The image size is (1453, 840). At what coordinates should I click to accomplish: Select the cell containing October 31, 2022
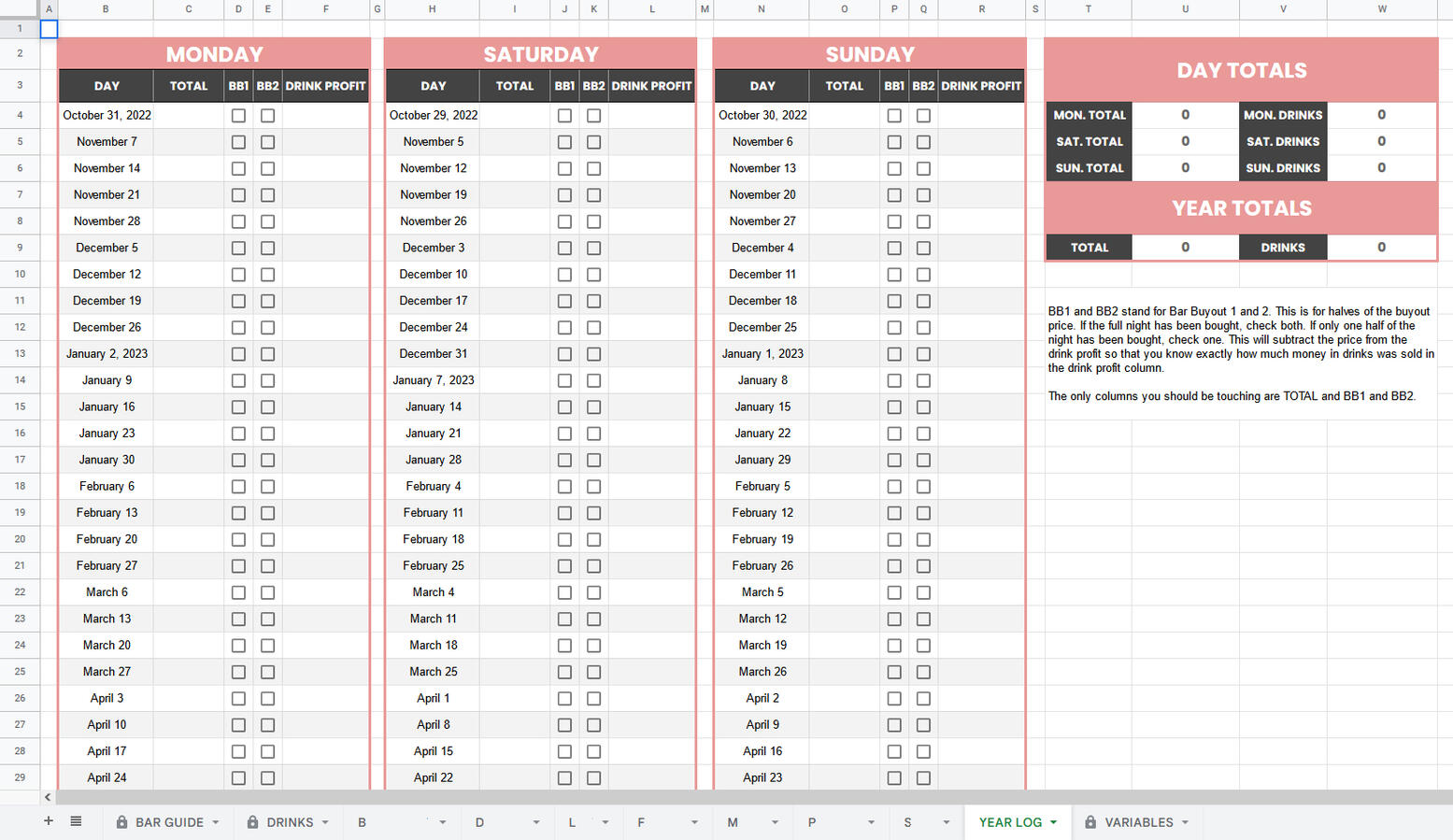[x=106, y=115]
